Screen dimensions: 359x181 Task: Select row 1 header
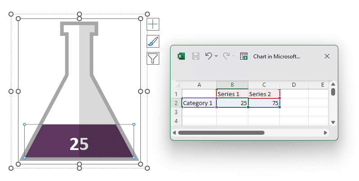click(176, 94)
